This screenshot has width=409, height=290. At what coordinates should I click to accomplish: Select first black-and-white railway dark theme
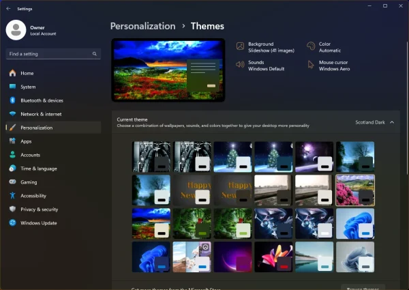[x=151, y=157]
